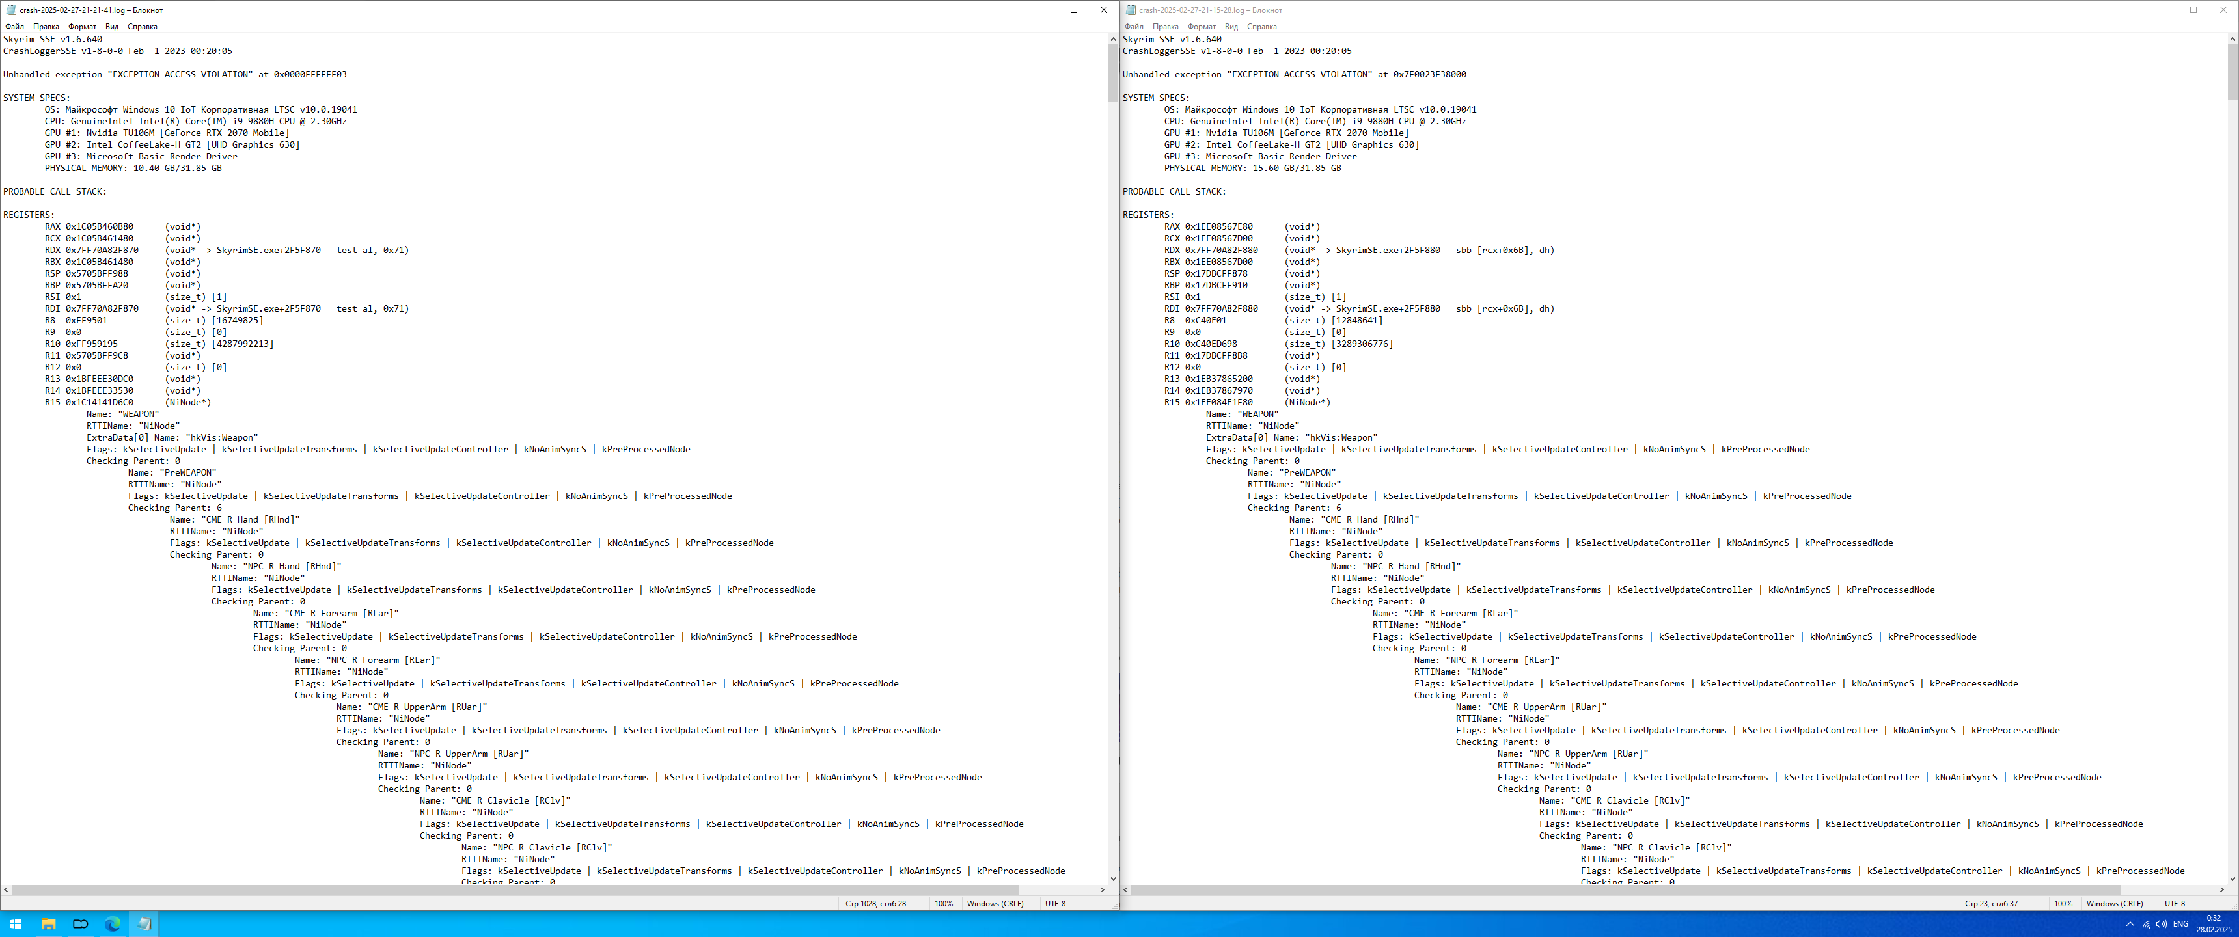The width and height of the screenshot is (2239, 937).
Task: Open the Вид menu in the right window
Action: [x=1231, y=27]
